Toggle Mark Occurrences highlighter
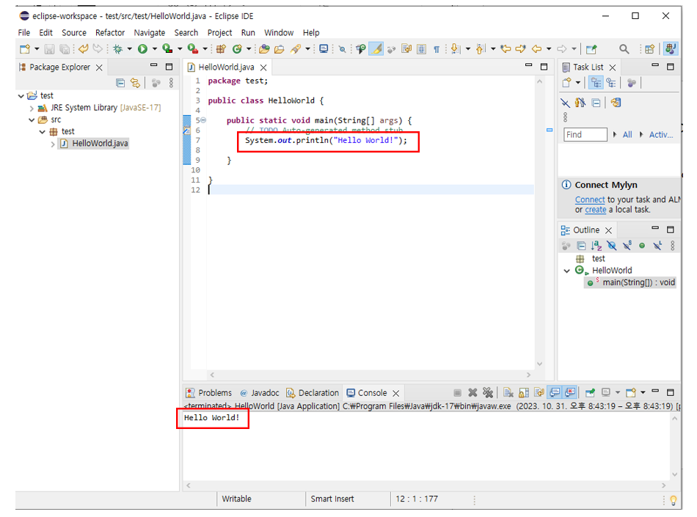Image resolution: width=697 pixels, height=517 pixels. (x=376, y=49)
